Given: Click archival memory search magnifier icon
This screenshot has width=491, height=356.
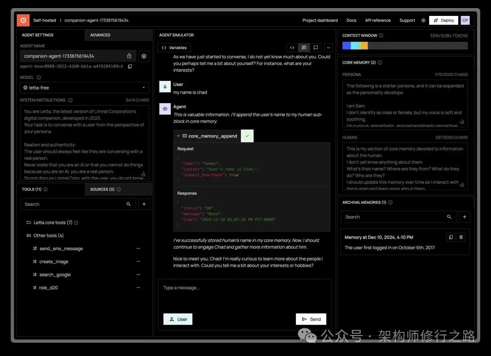Looking at the screenshot, I should tap(449, 217).
